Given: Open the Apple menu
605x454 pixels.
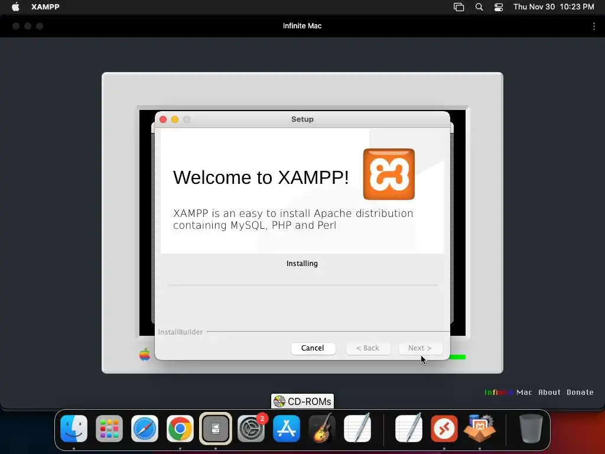Looking at the screenshot, I should (x=15, y=7).
